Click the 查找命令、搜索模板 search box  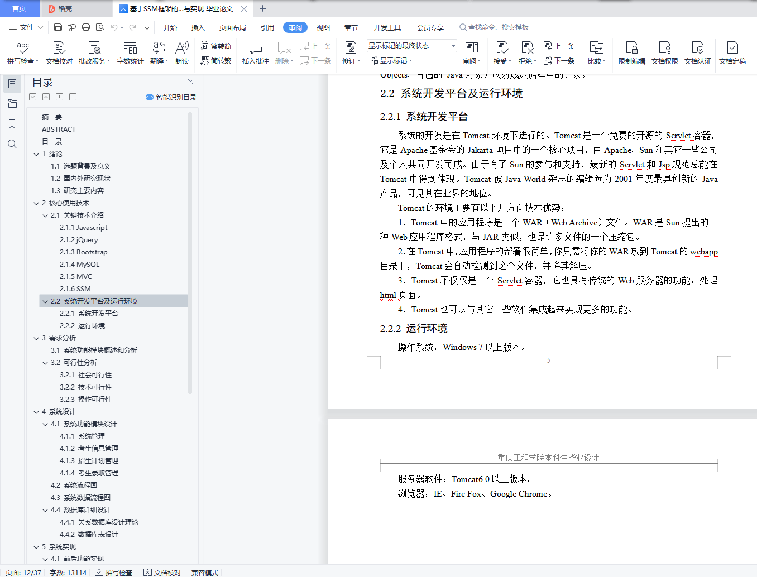[x=495, y=27]
